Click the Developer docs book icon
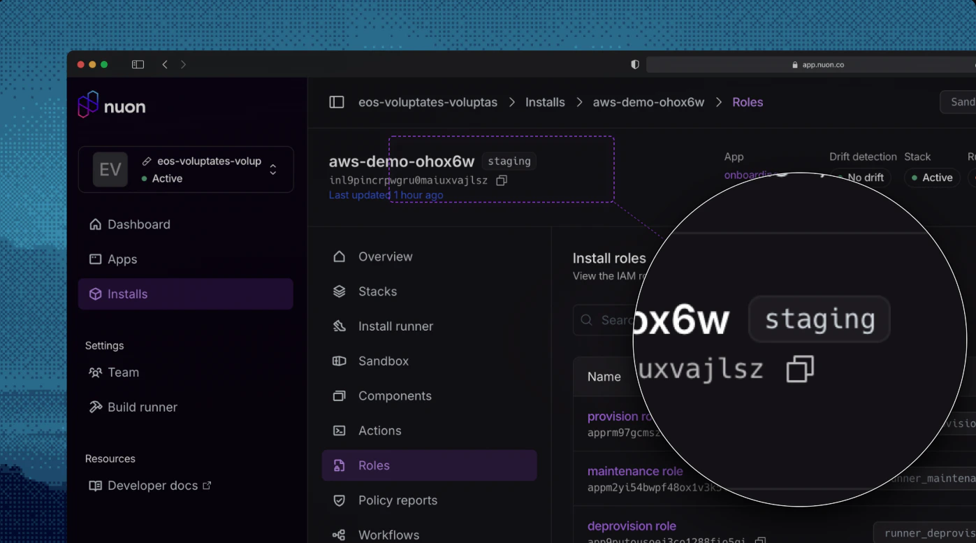The height and width of the screenshot is (543, 976). click(96, 486)
